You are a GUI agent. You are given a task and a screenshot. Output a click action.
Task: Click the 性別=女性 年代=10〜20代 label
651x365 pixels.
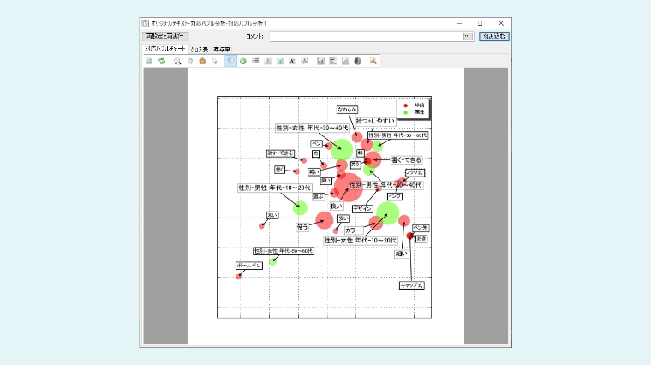point(361,241)
